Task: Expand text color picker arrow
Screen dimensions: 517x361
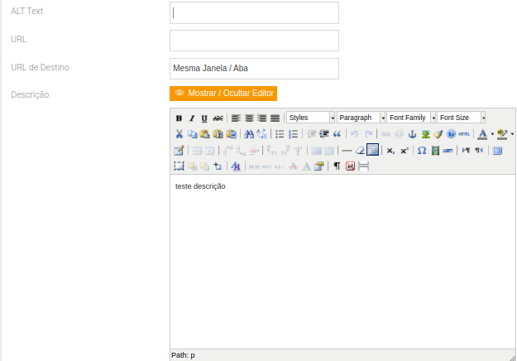Action: coord(492,134)
